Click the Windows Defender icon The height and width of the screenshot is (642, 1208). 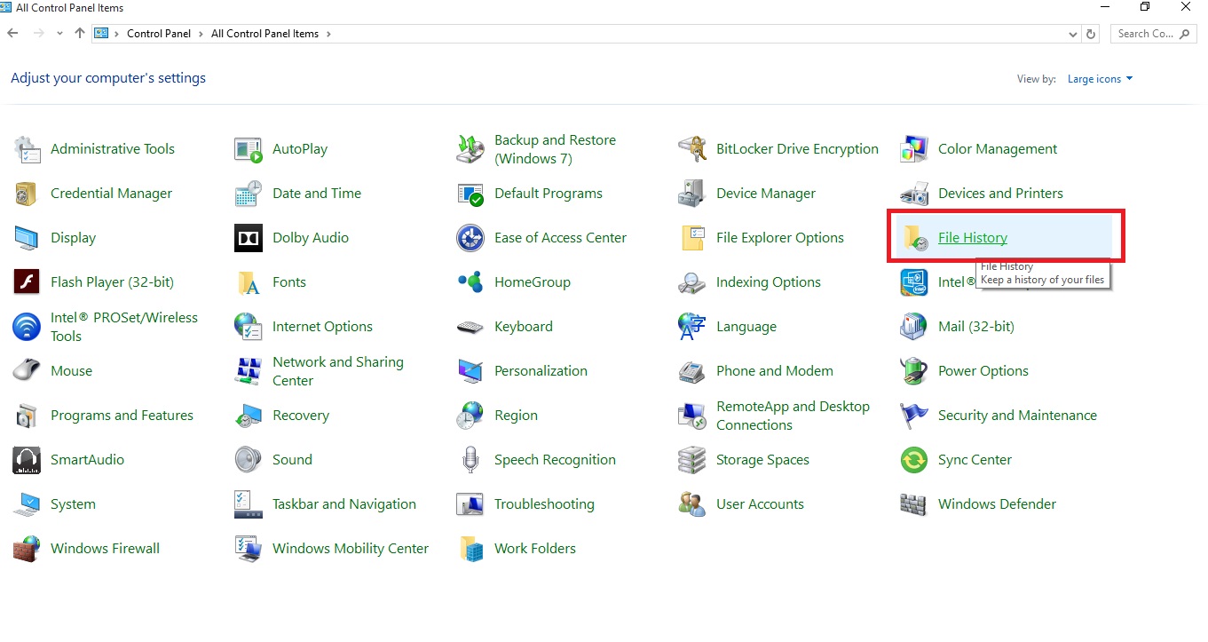914,504
